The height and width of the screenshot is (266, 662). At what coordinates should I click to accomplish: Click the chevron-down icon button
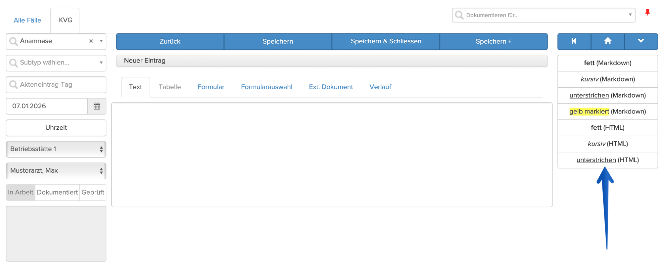[641, 41]
